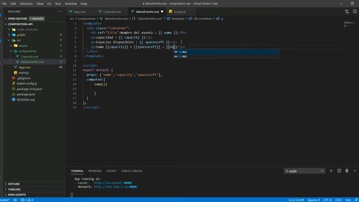
Task: Open .gitignore in the explorer tree
Action: pos(24,78)
